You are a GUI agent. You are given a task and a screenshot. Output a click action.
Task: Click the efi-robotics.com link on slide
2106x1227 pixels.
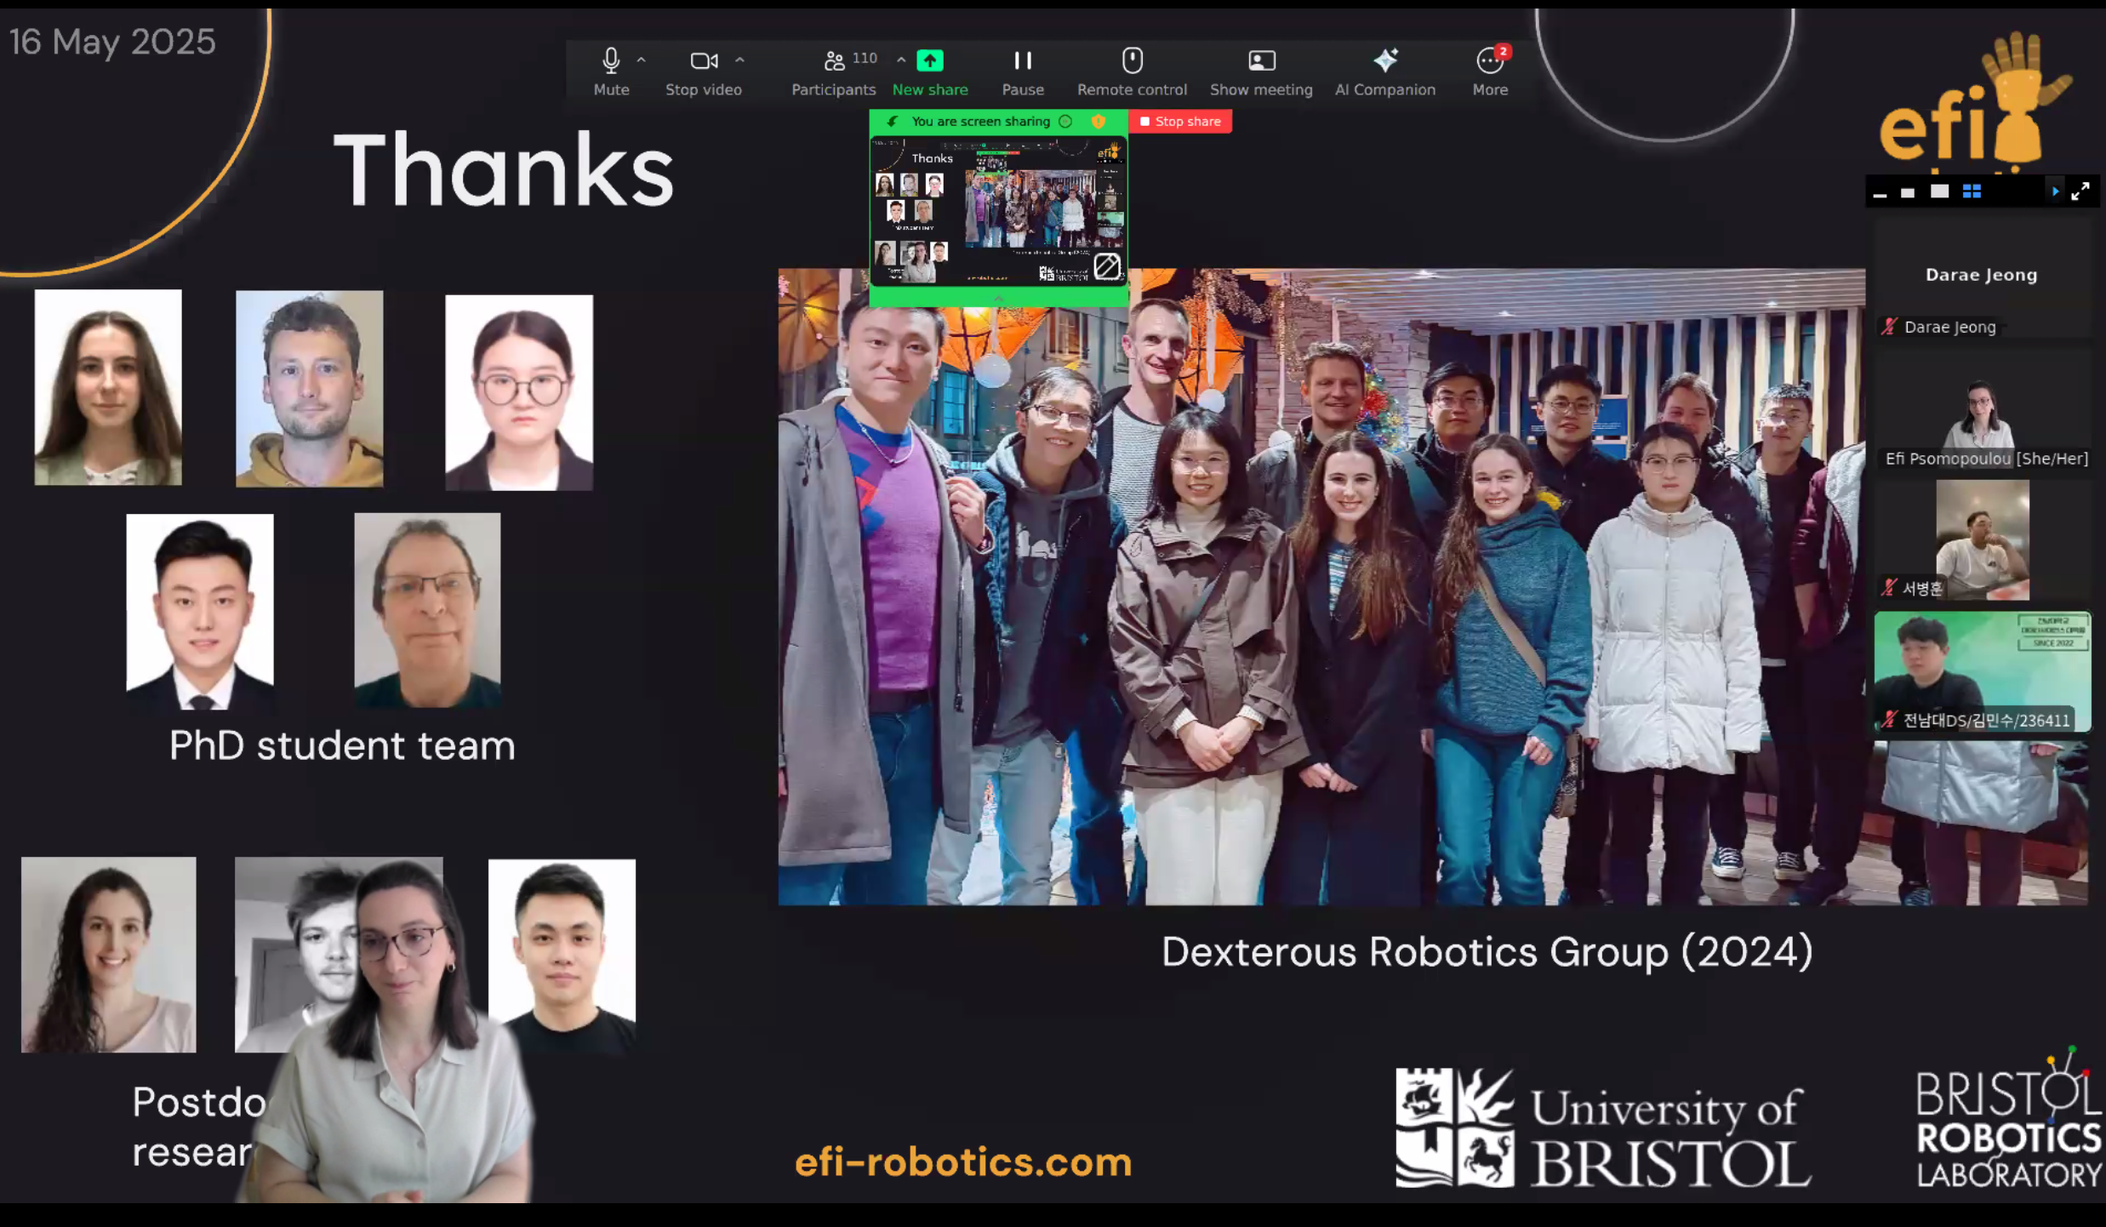(x=963, y=1161)
